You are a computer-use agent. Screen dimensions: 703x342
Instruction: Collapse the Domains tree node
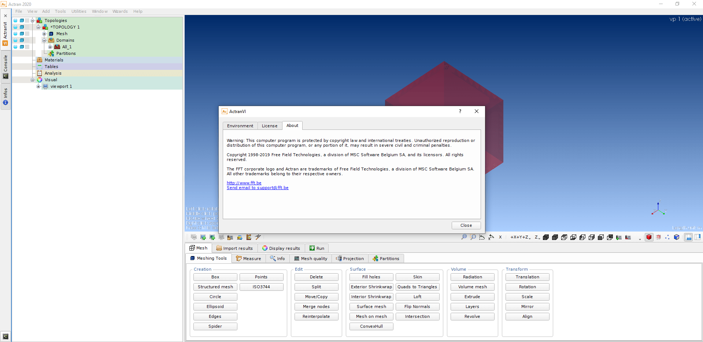pos(44,40)
